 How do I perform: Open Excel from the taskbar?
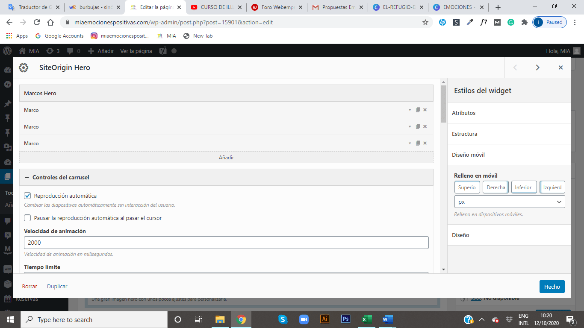click(x=367, y=319)
